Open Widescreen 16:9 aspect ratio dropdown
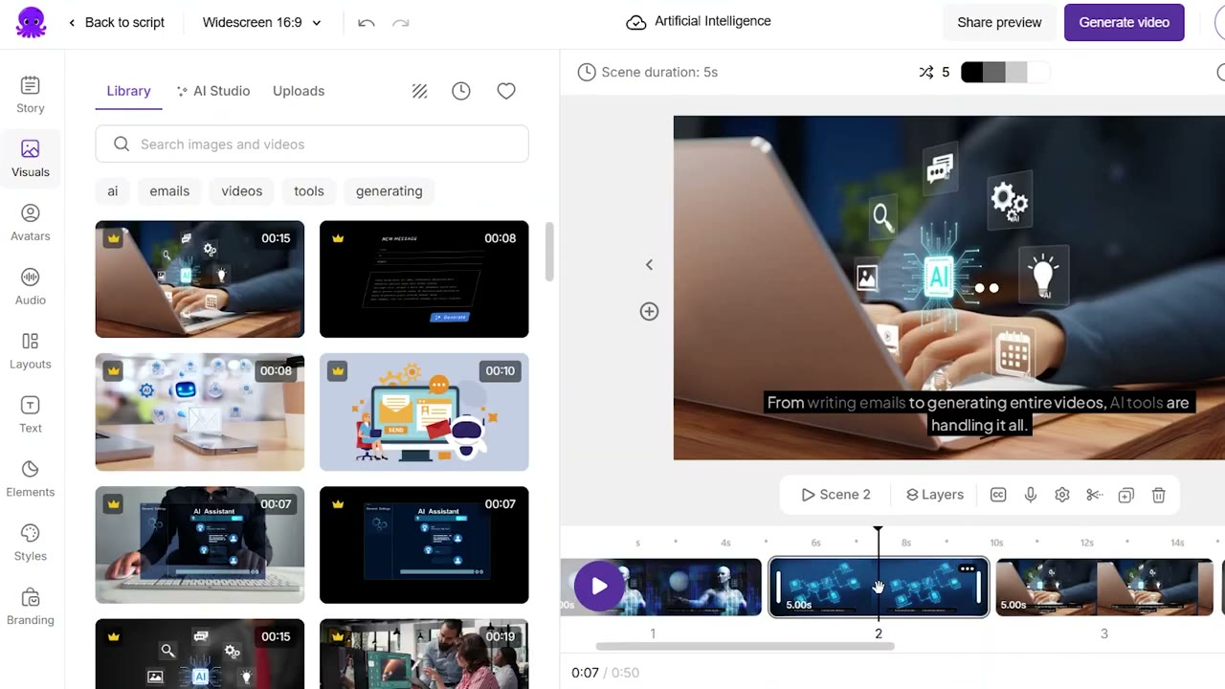The image size is (1225, 689). [261, 22]
